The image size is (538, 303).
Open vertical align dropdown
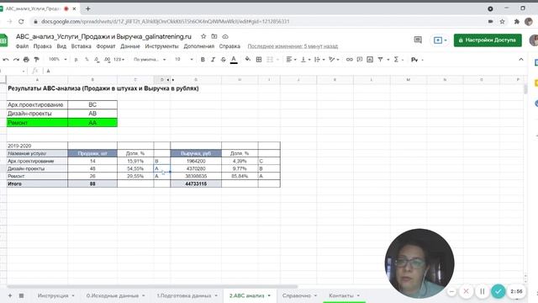coord(305,60)
